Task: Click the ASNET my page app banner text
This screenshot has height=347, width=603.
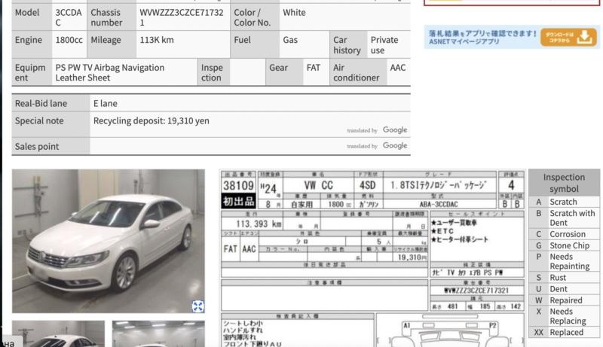Action: coord(481,37)
